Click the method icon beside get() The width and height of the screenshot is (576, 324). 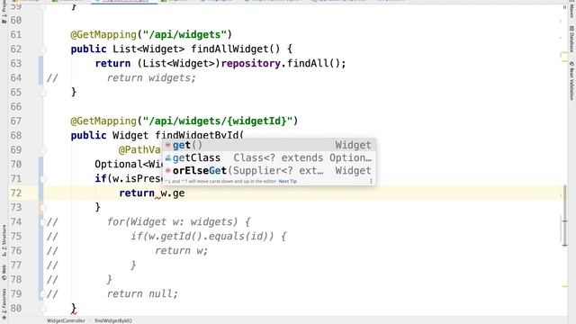[168, 145]
